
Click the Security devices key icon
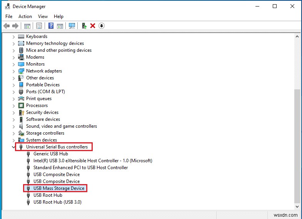point(22,112)
